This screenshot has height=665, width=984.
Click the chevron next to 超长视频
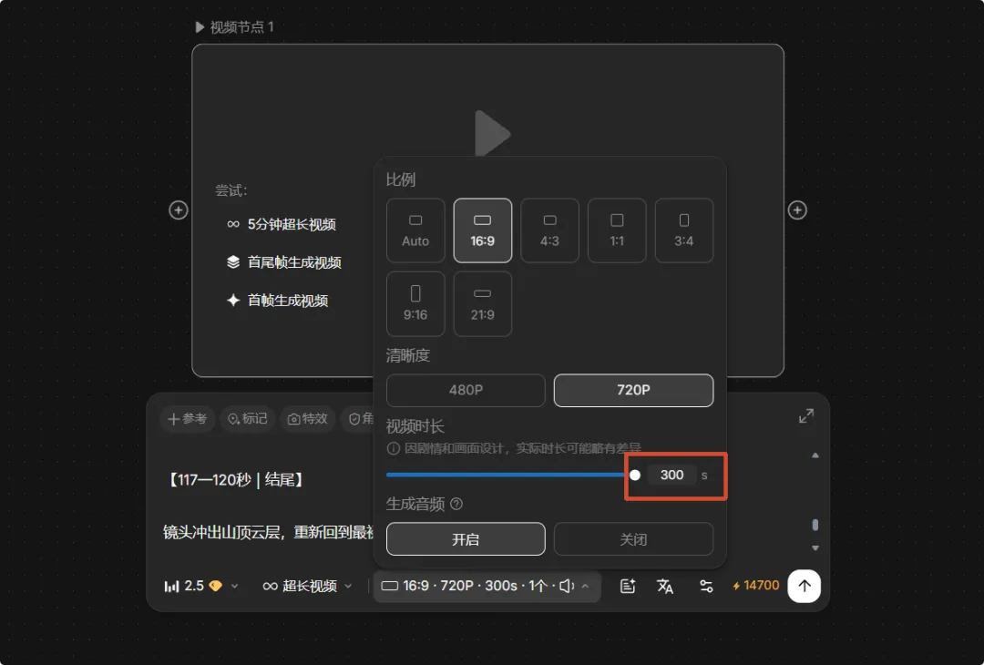[x=348, y=586]
